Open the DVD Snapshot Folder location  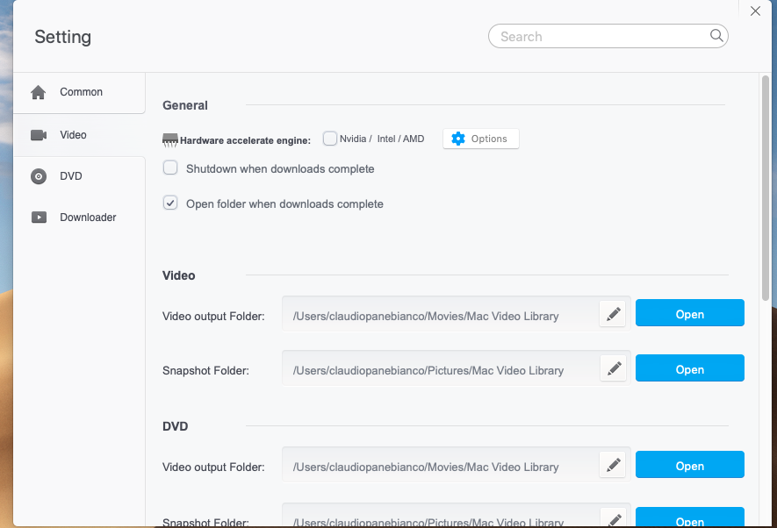coord(690,517)
